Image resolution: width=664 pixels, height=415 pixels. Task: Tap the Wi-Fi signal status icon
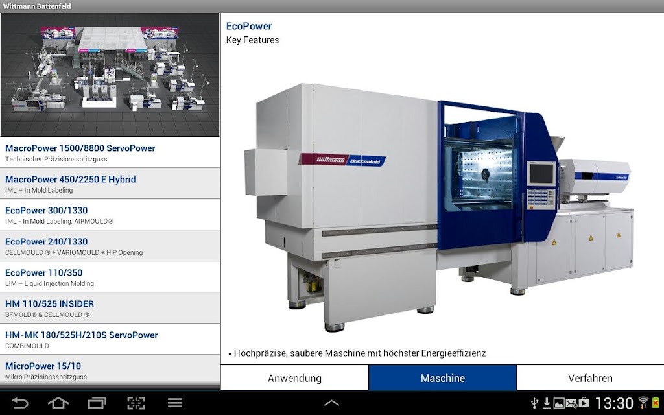click(x=643, y=402)
